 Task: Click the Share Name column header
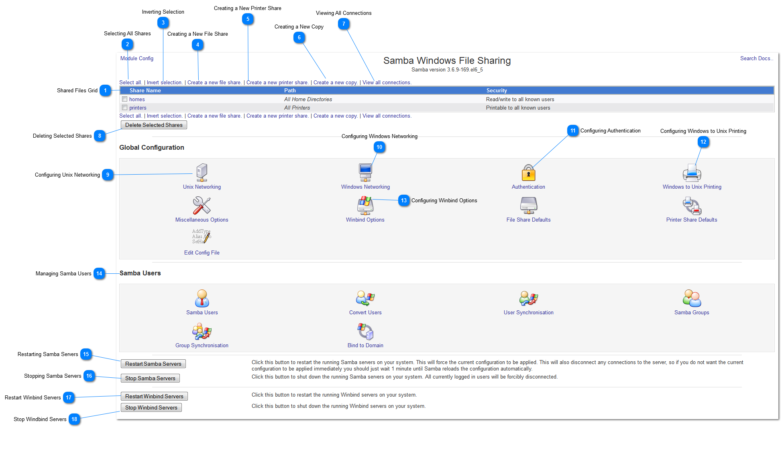pos(145,91)
